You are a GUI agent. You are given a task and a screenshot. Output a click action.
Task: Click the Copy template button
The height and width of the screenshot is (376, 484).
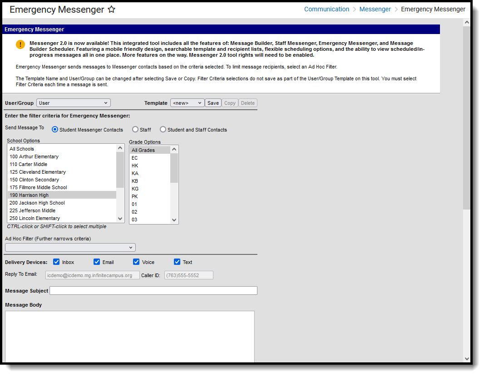230,103
